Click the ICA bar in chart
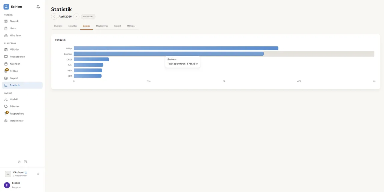Viewport: 384px width, 192px height. coord(88,65)
